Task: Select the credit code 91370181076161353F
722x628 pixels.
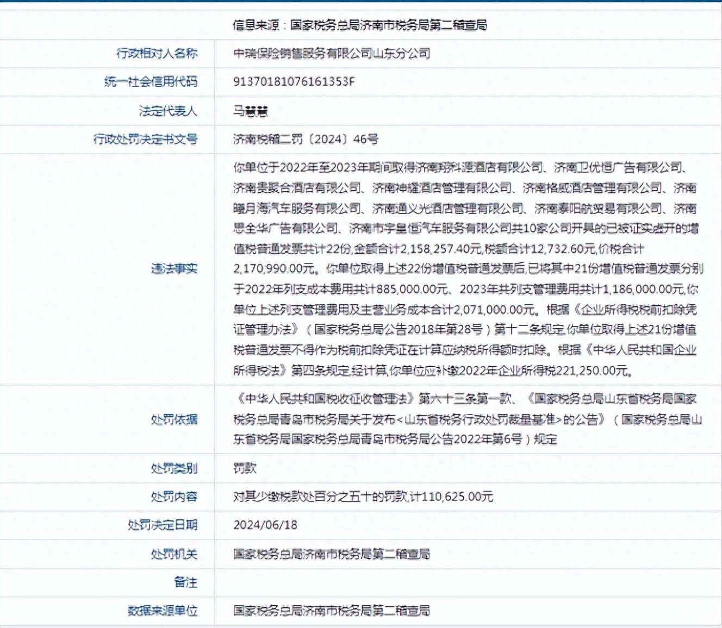Action: [x=294, y=82]
